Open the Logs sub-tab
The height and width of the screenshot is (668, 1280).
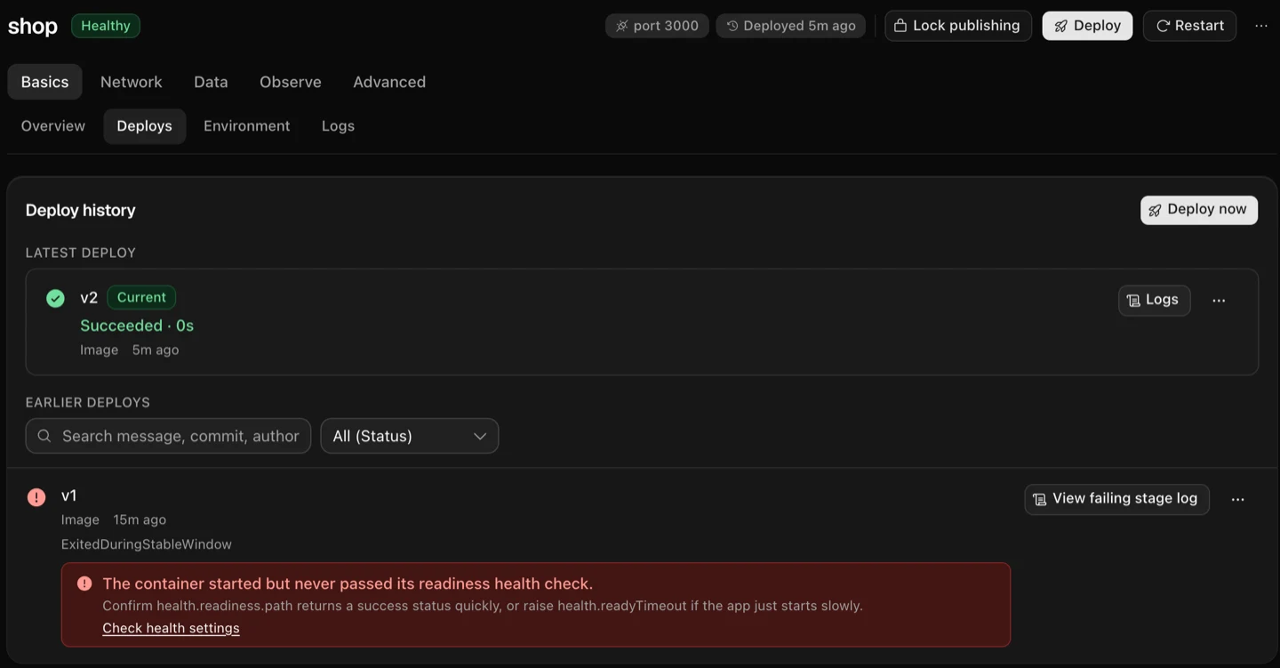pos(338,126)
